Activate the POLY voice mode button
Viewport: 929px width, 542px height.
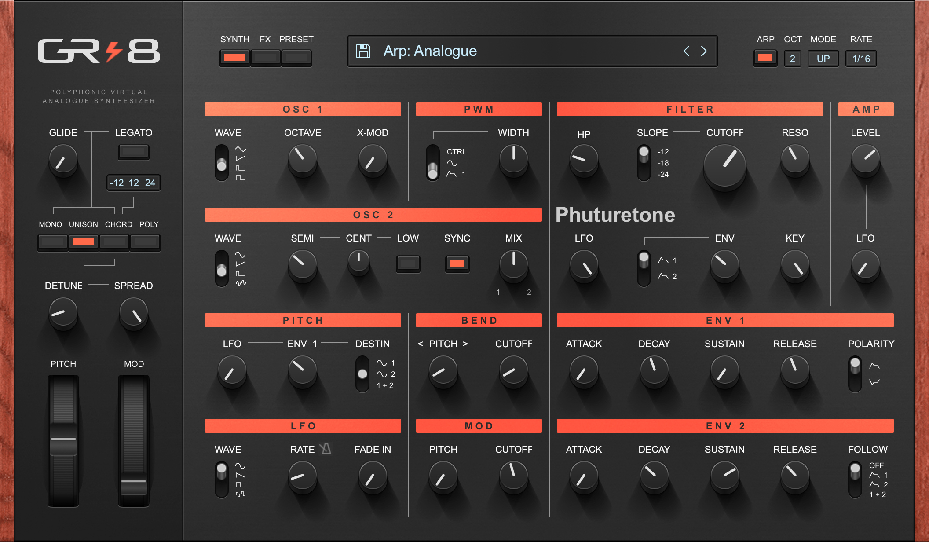pyautogui.click(x=145, y=242)
